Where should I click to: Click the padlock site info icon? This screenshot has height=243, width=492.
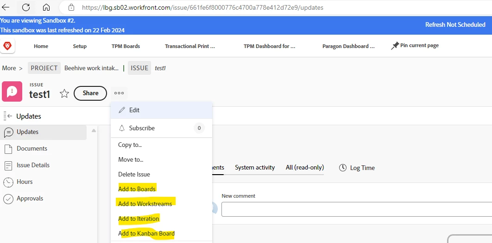[x=71, y=7]
